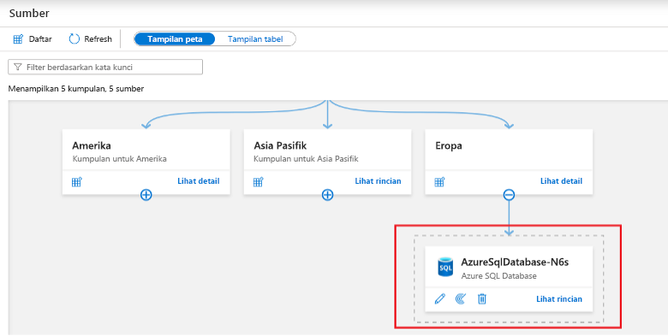Image resolution: width=668 pixels, height=336 pixels.
Task: Open Lihat rincian for Asia Pasifik
Action: click(378, 181)
